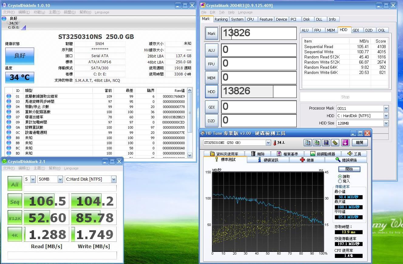
Task: Switch to the 健康 tab in HD Tune
Action: click(x=307, y=160)
